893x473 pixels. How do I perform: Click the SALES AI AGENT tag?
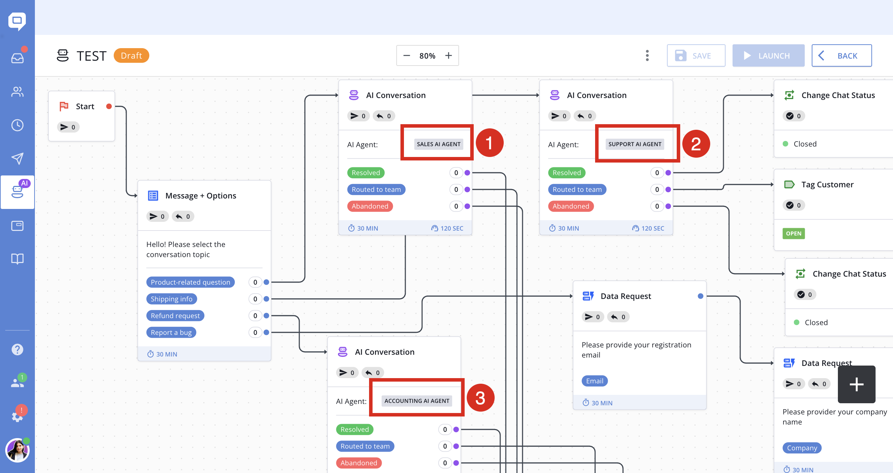pos(438,144)
